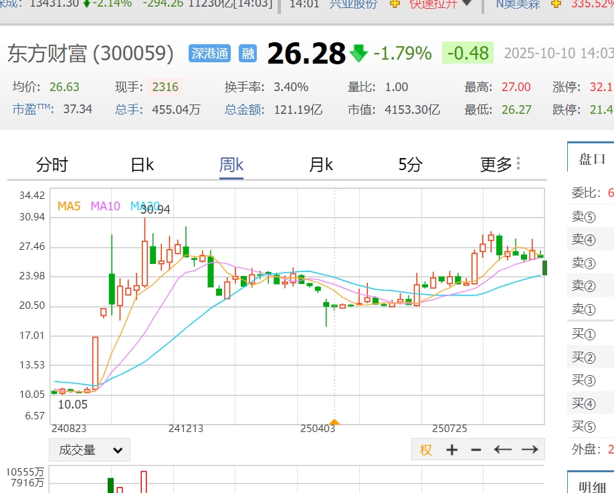
Task: Click the MA20 legend label
Action: pos(145,206)
